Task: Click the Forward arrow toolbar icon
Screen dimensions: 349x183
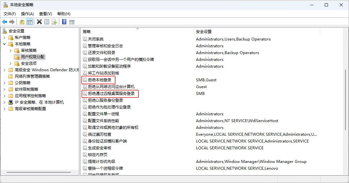Action: click(12, 22)
